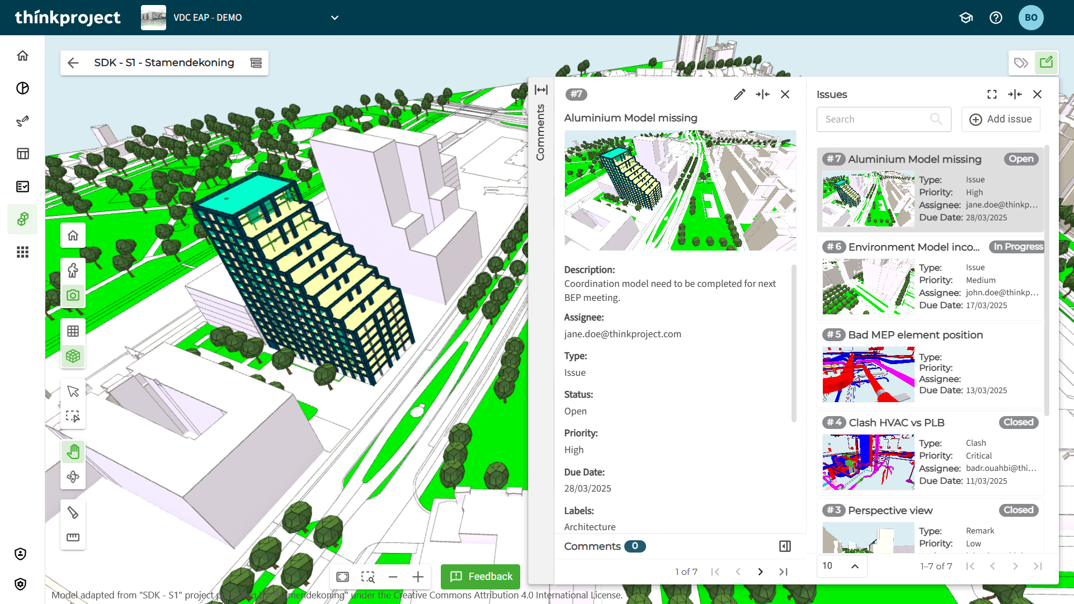The image size is (1074, 604).
Task: Expand the Comments panel width handle
Action: (541, 90)
